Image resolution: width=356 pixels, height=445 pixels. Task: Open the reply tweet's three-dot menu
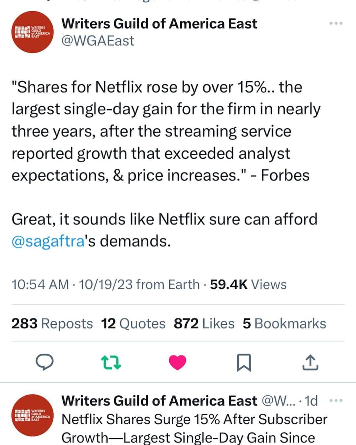click(336, 400)
